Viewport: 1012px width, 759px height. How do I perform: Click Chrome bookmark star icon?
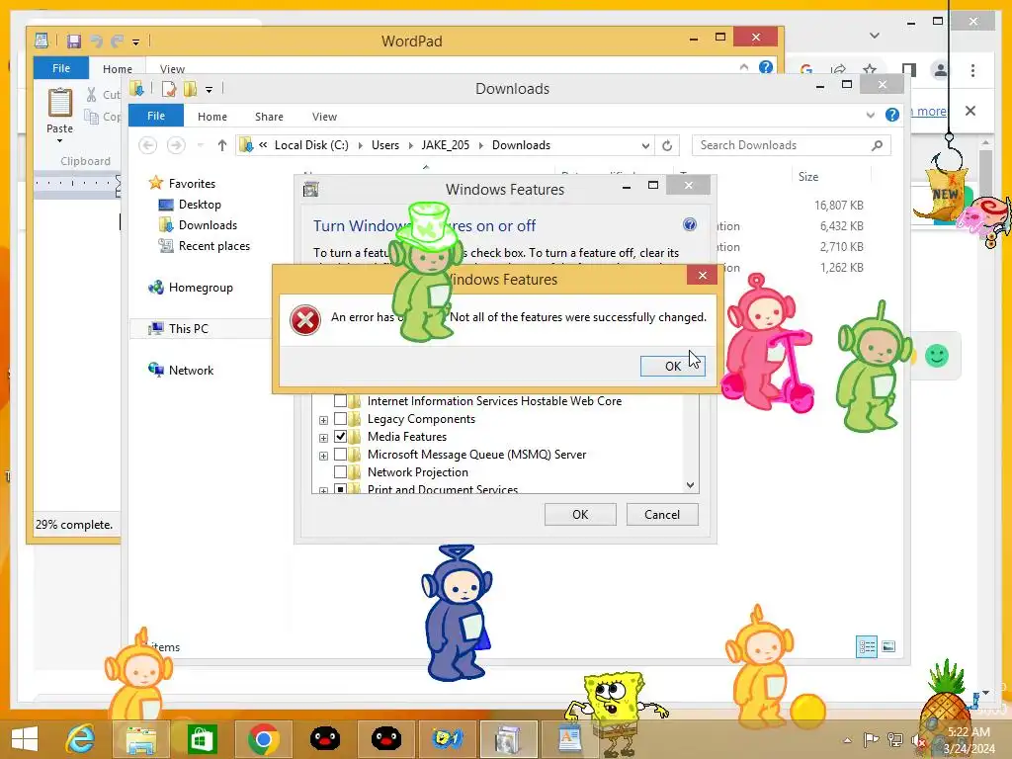point(870,69)
